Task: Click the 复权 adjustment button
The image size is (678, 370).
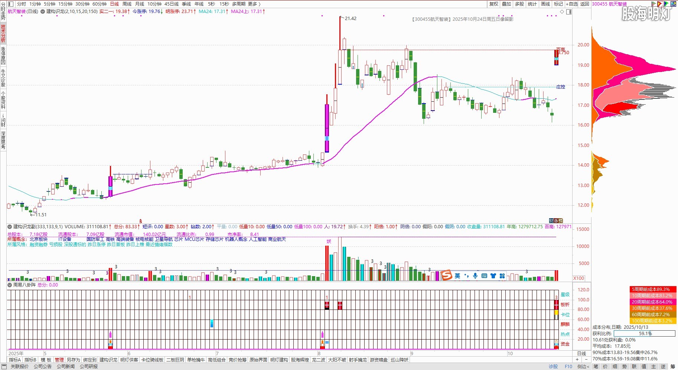Action: pyautogui.click(x=493, y=4)
